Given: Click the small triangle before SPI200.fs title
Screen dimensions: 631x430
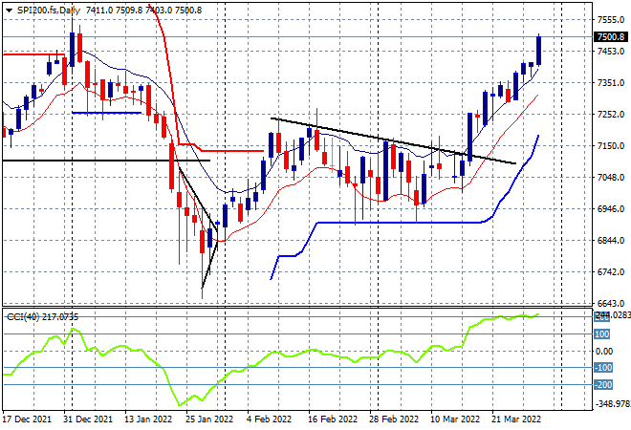Looking at the screenshot, I should (x=9, y=11).
